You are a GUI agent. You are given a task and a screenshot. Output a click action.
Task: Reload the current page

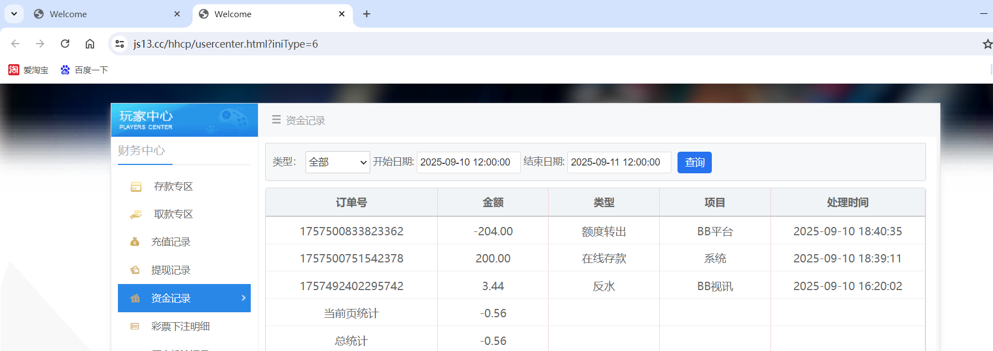click(x=65, y=44)
